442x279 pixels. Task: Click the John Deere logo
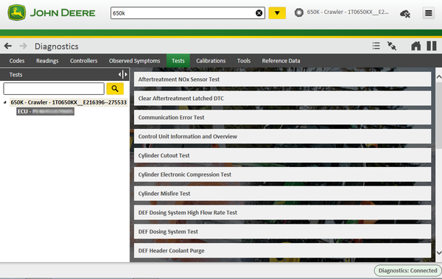pos(52,13)
